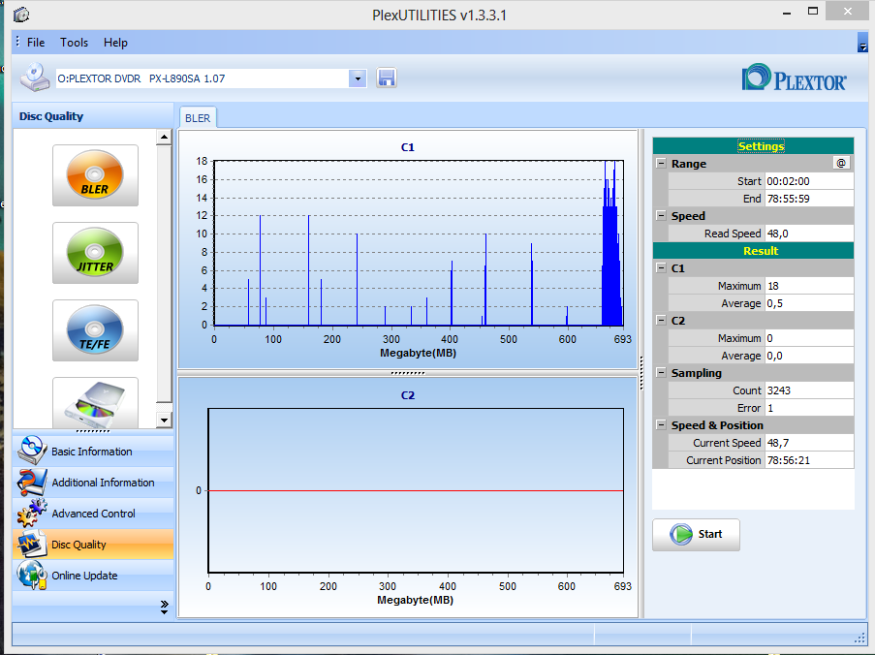Collapse the Sampling group

pos(661,373)
